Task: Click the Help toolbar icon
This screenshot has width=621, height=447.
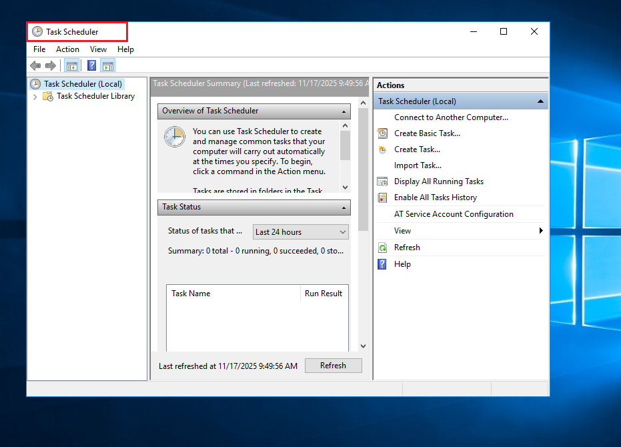Action: click(x=91, y=66)
